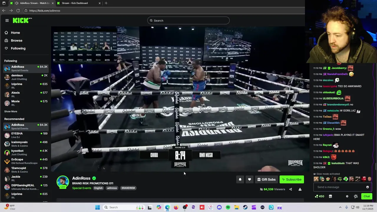Toggle notification bell for AdinRoss
The image size is (377, 212).
tap(240, 179)
